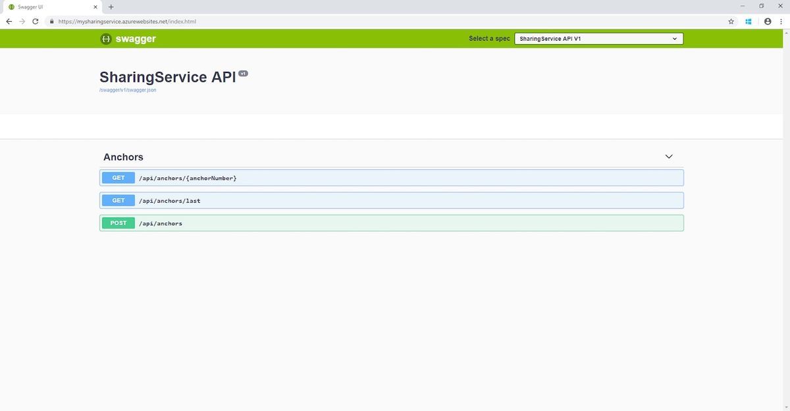Expand GET /api/anchors/{anchorNumber} operation

[x=392, y=178]
